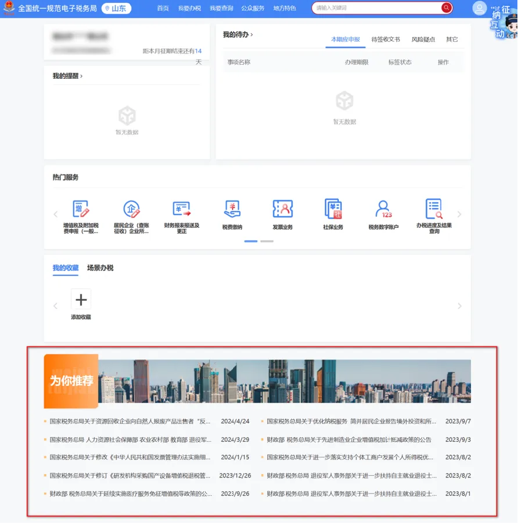Expand 我的提醒 section chevron

81,76
